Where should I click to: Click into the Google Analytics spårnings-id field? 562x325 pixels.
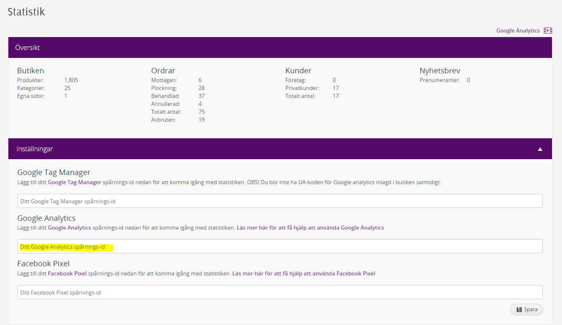click(280, 246)
